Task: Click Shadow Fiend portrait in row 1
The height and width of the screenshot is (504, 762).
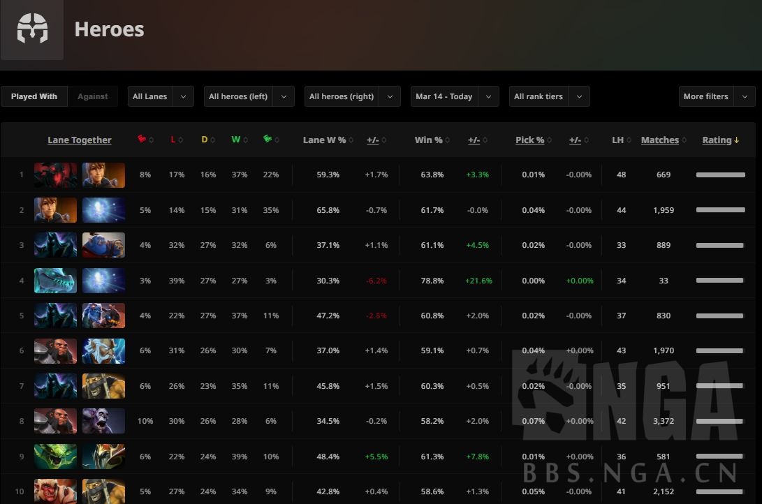Action: 55,175
